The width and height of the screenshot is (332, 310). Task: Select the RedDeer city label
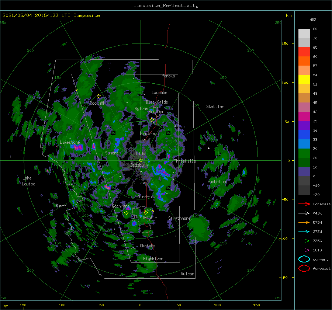156,112
